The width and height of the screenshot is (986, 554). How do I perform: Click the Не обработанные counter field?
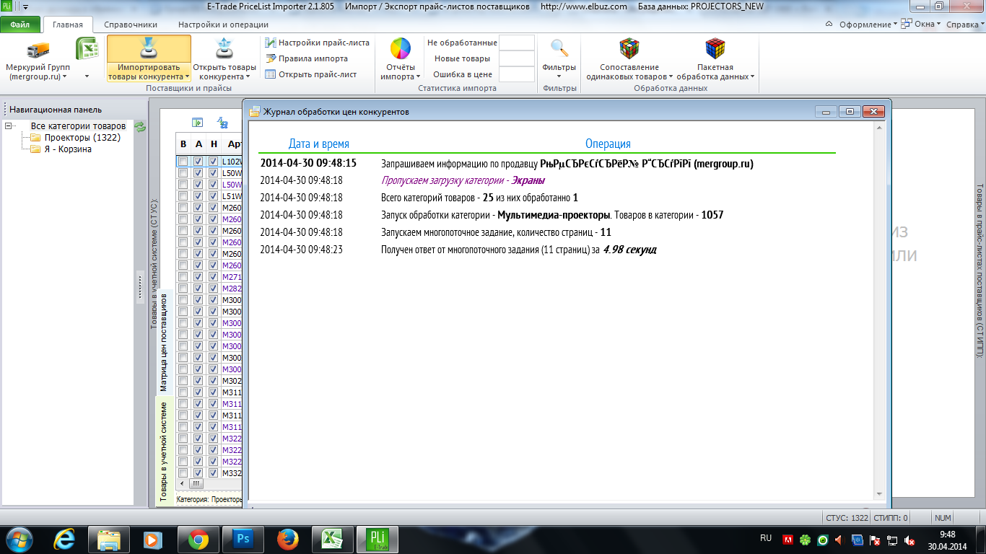[517, 43]
